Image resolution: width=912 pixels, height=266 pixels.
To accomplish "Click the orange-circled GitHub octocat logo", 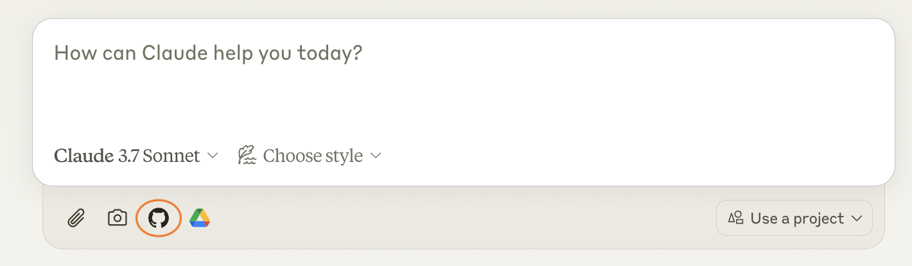I will tap(159, 218).
